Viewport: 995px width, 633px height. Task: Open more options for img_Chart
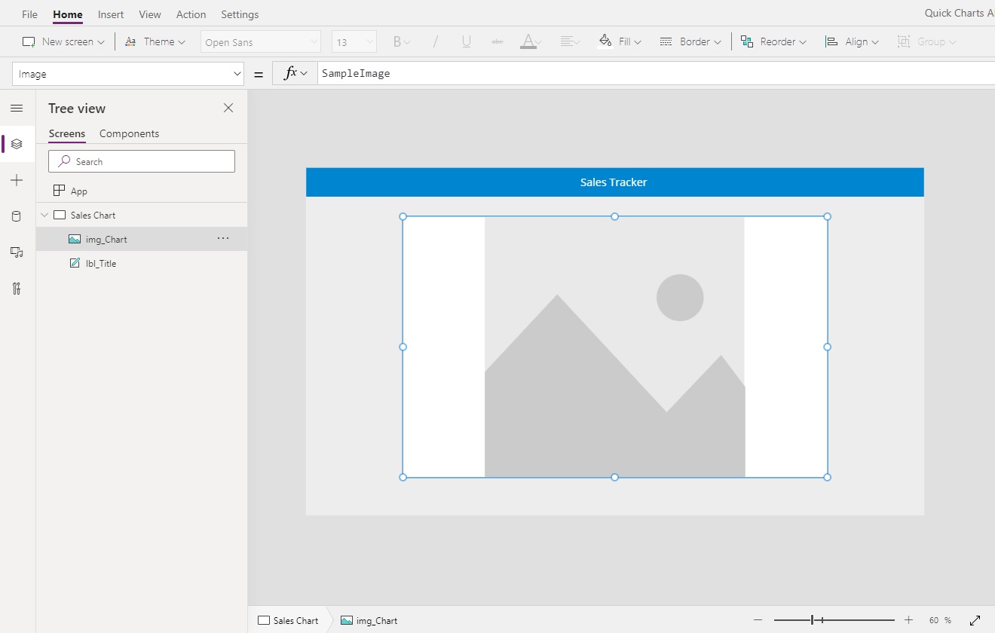[x=223, y=239]
